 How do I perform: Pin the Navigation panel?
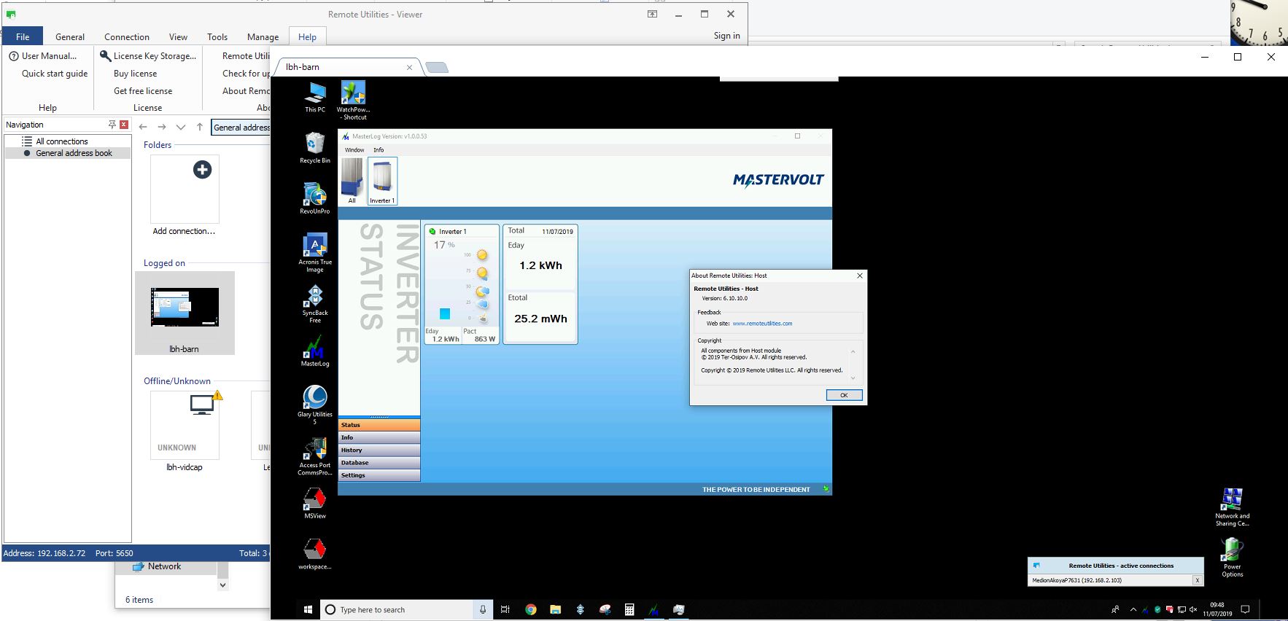[112, 125]
